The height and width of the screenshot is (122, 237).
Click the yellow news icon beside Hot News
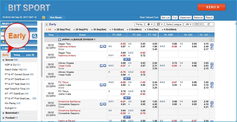(43, 17)
